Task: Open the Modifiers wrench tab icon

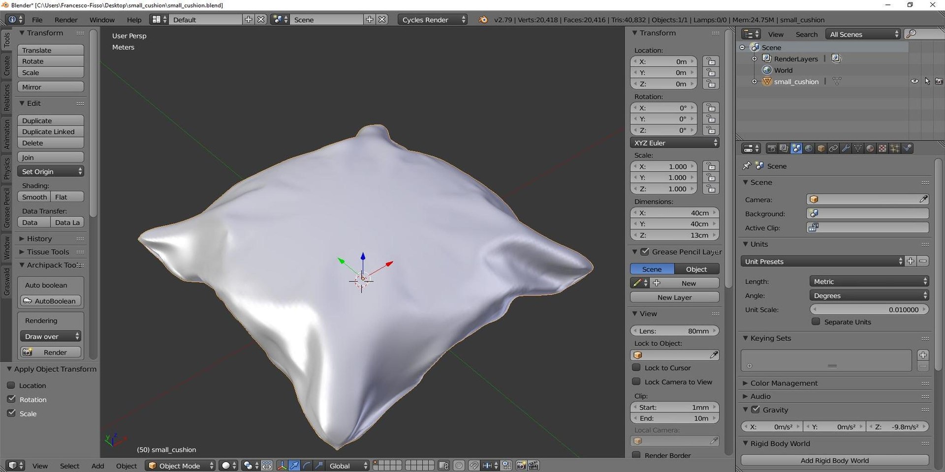Action: pos(846,148)
